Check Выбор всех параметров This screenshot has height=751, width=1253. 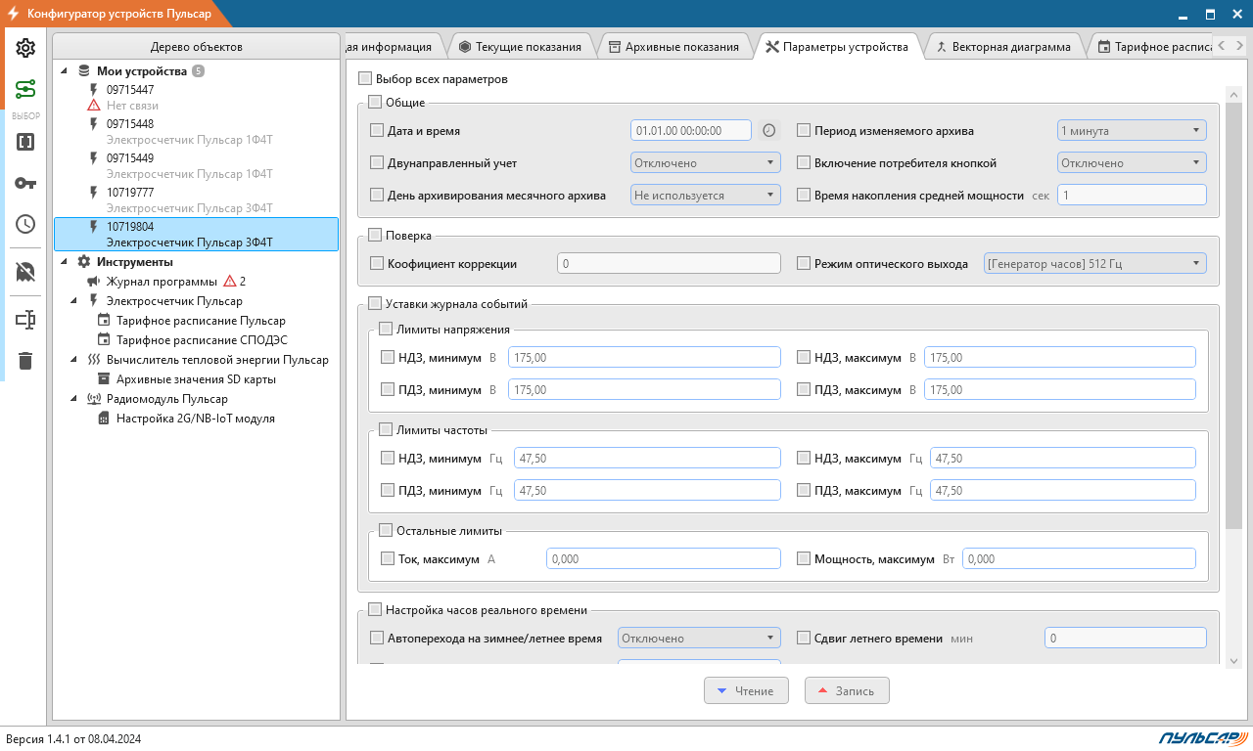pos(365,79)
